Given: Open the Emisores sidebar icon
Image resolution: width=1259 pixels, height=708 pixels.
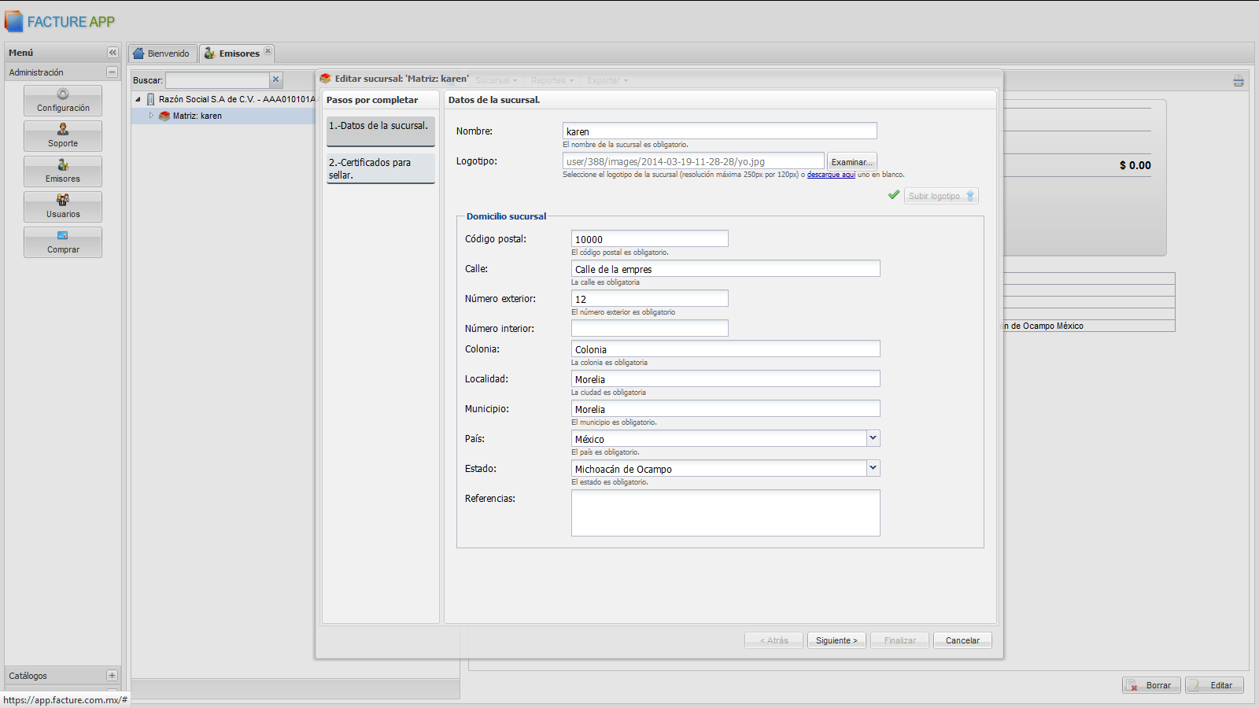Looking at the screenshot, I should click(x=63, y=165).
